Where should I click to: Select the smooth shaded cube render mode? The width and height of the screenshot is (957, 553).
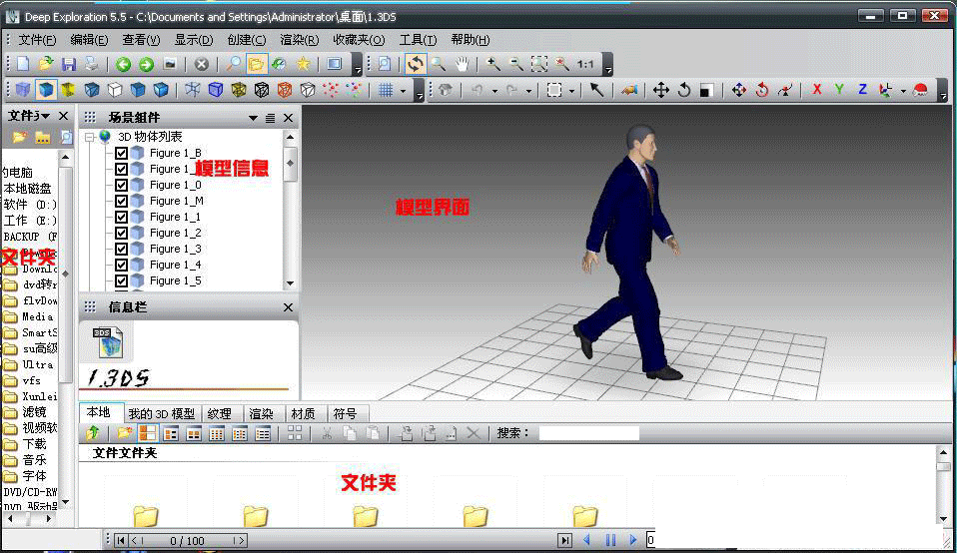[46, 90]
